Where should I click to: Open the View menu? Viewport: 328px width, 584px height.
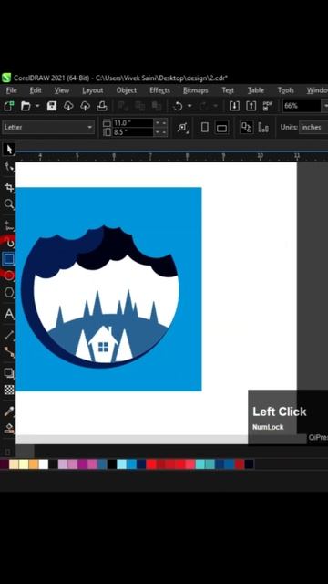click(62, 90)
